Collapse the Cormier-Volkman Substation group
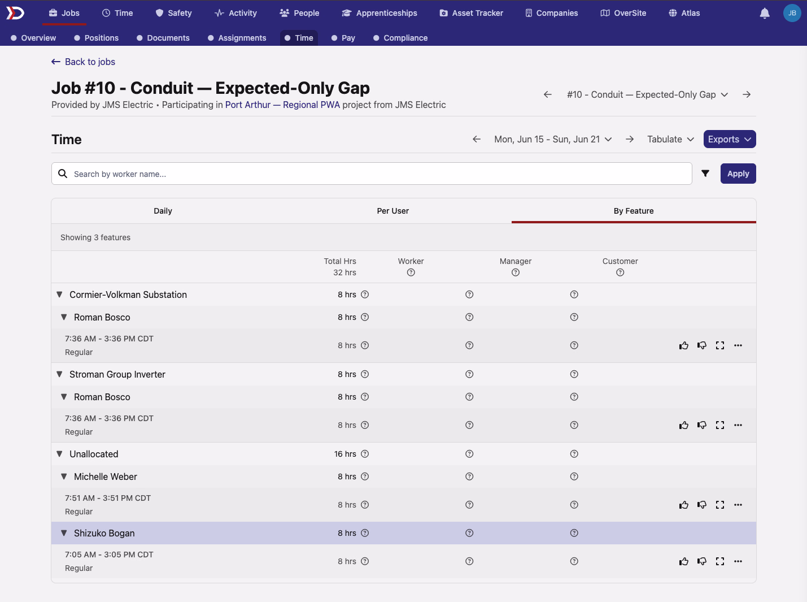The image size is (807, 602). click(x=59, y=294)
